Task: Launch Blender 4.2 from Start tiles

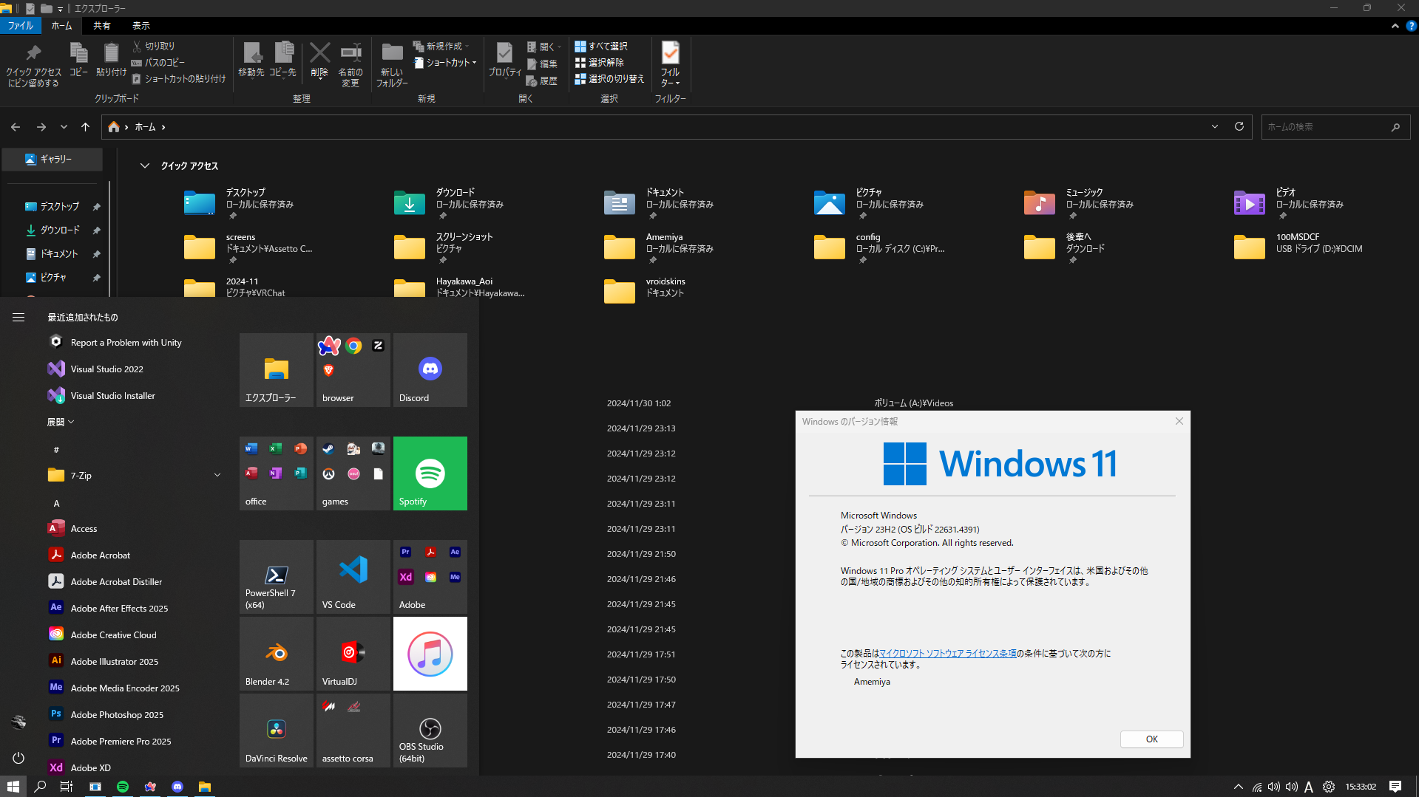Action: coord(277,654)
